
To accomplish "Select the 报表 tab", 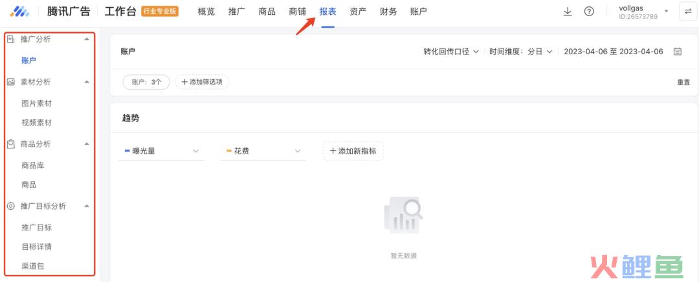I will (x=327, y=12).
